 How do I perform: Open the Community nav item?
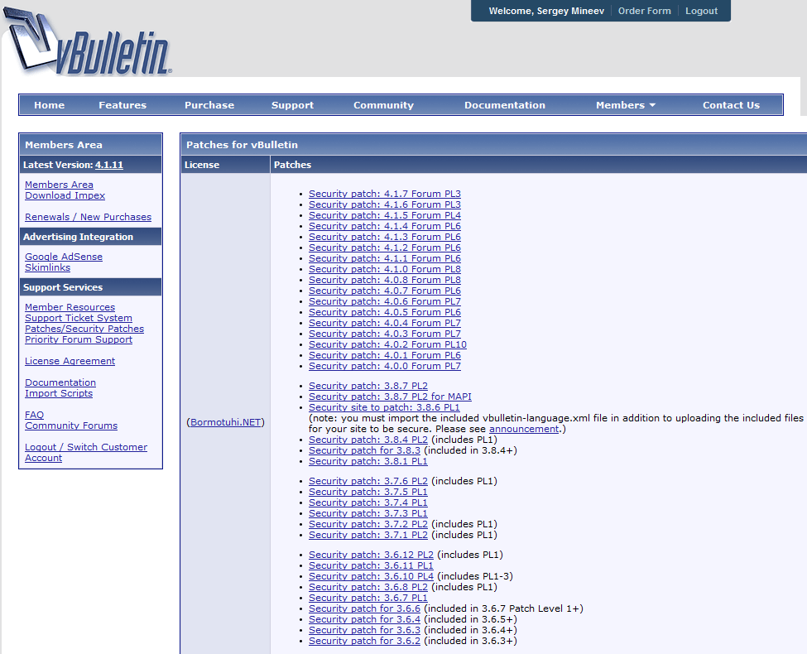[x=383, y=105]
